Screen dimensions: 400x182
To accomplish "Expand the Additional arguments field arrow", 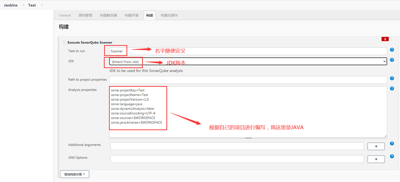I will click(x=376, y=146).
